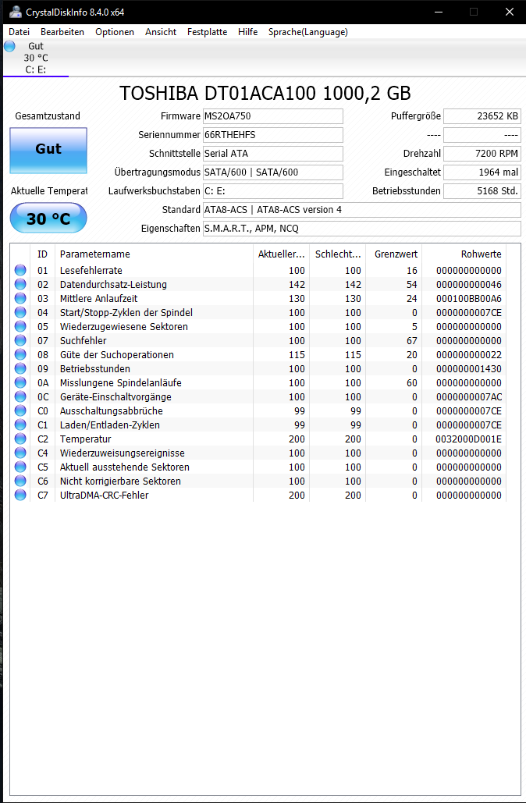The height and width of the screenshot is (803, 526).
Task: Click status orb for Aktuell ausstehende Sektoren
Action: tap(20, 467)
